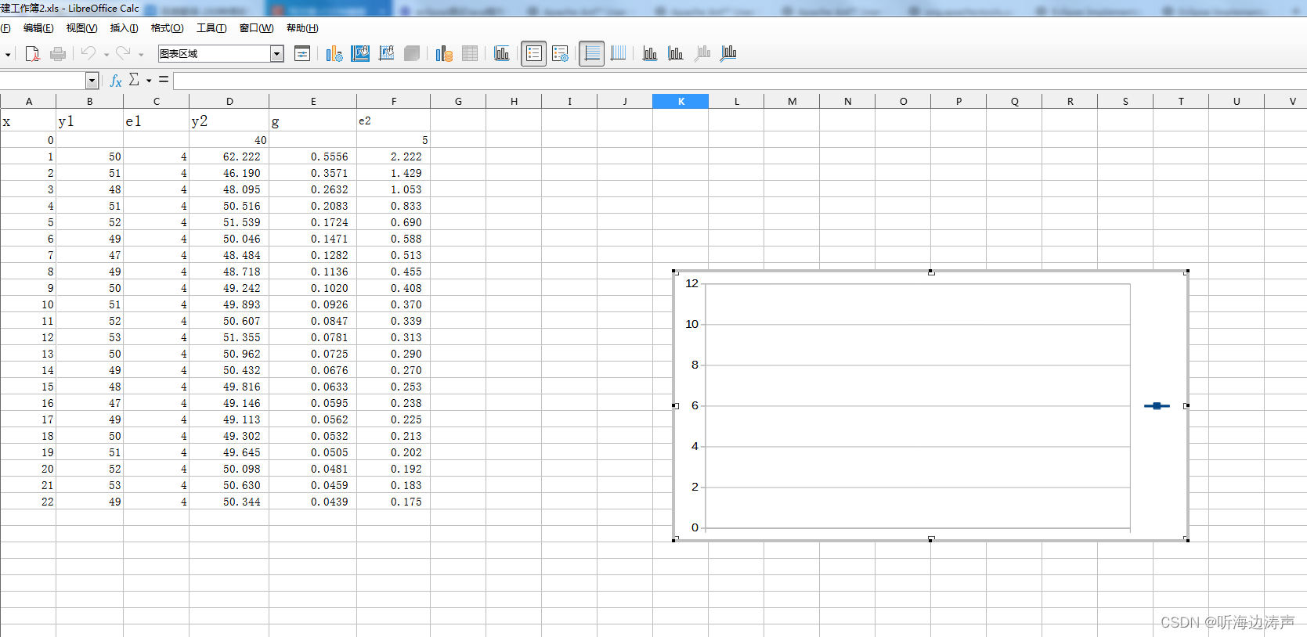Select cell containing 2.222
Screen dimensions: 1307x637
click(393, 157)
